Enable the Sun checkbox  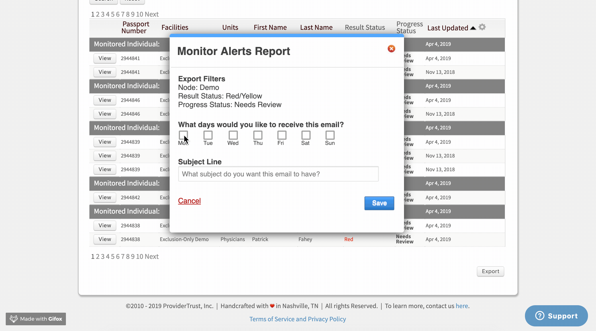pos(330,135)
